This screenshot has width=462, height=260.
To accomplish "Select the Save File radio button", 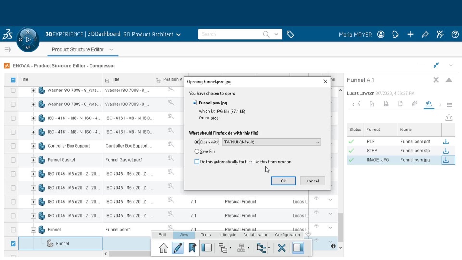I will tap(197, 151).
